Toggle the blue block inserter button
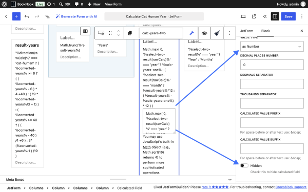Image resolution: width=308 pixels, height=192 pixels. pos(16,16)
